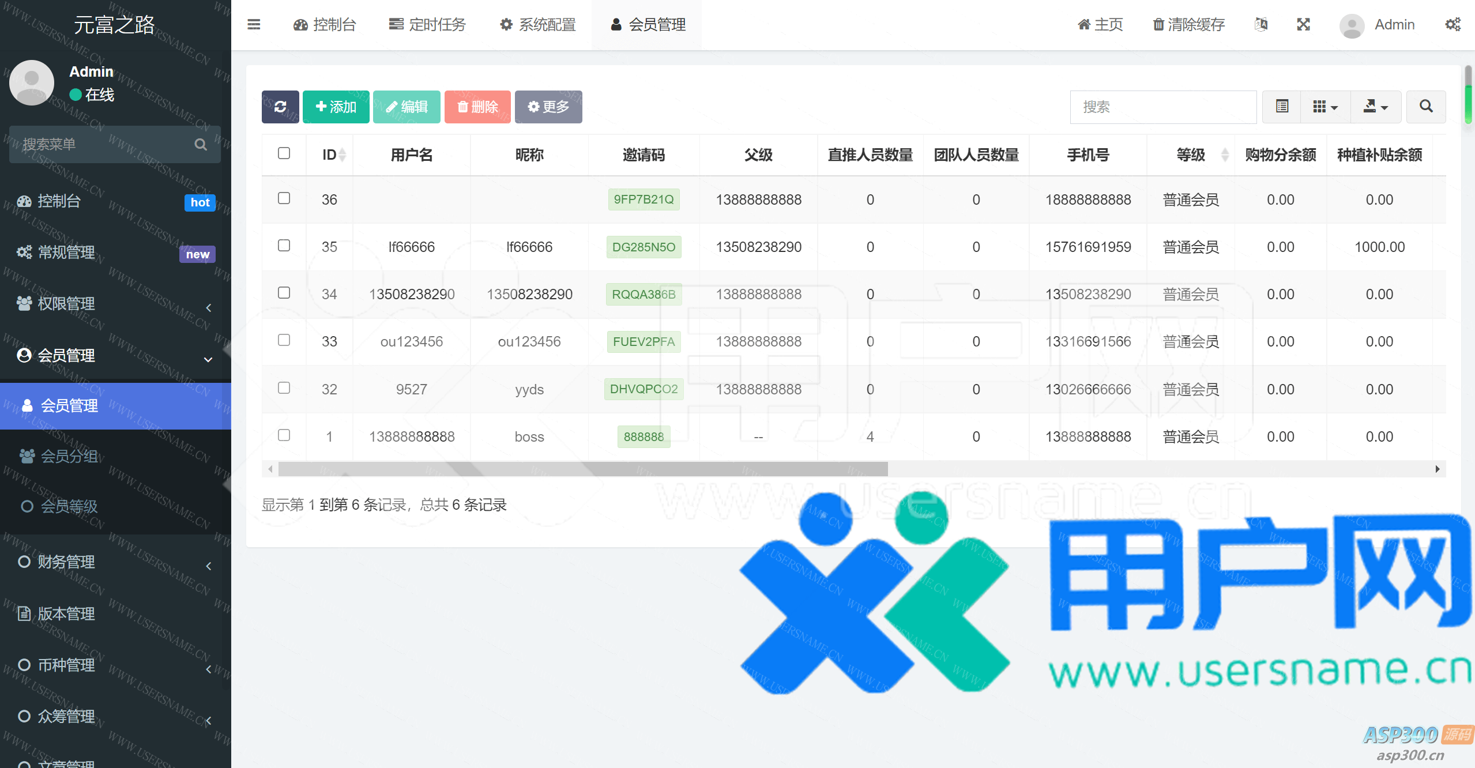Image resolution: width=1475 pixels, height=768 pixels.
Task: Open 会员分组 in sidebar submenu
Action: (x=69, y=456)
